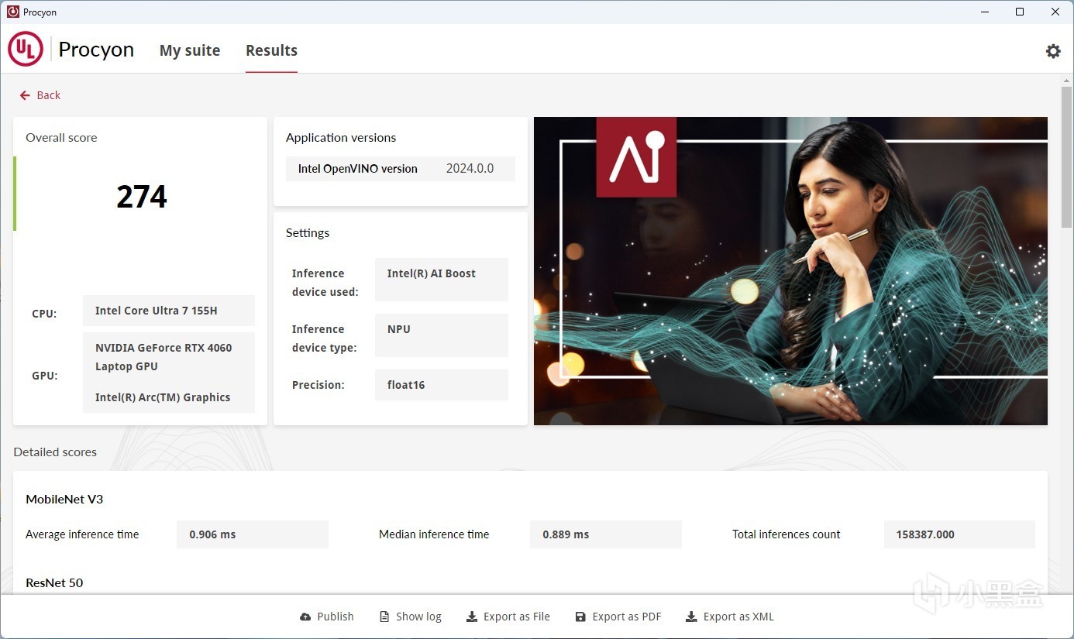
Task: Click the OpenVINO version 2024.0.0 value
Action: (470, 169)
